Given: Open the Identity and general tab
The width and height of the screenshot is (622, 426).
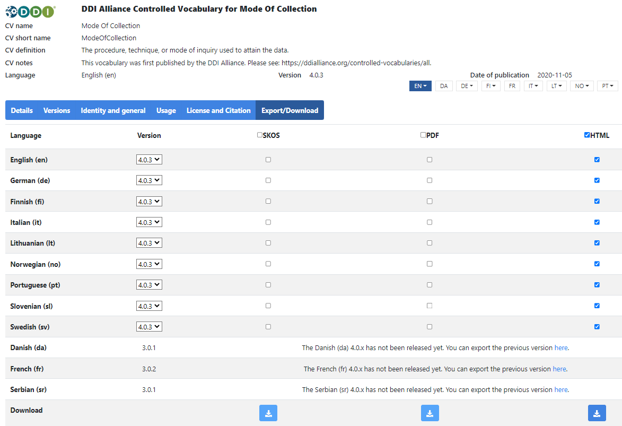Looking at the screenshot, I should click(113, 110).
